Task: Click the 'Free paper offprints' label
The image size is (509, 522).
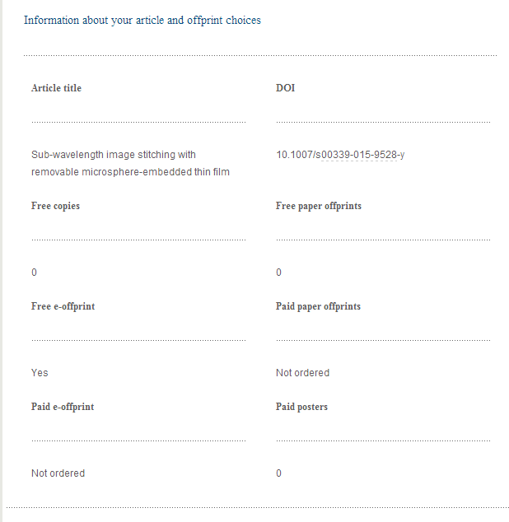Action: pyautogui.click(x=319, y=206)
